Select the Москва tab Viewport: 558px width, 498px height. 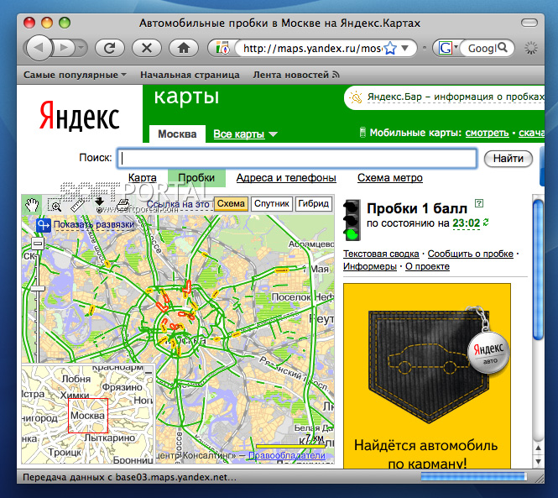(177, 134)
